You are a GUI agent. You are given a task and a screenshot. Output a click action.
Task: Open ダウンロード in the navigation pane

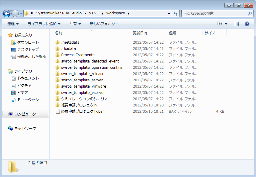(x=28, y=42)
